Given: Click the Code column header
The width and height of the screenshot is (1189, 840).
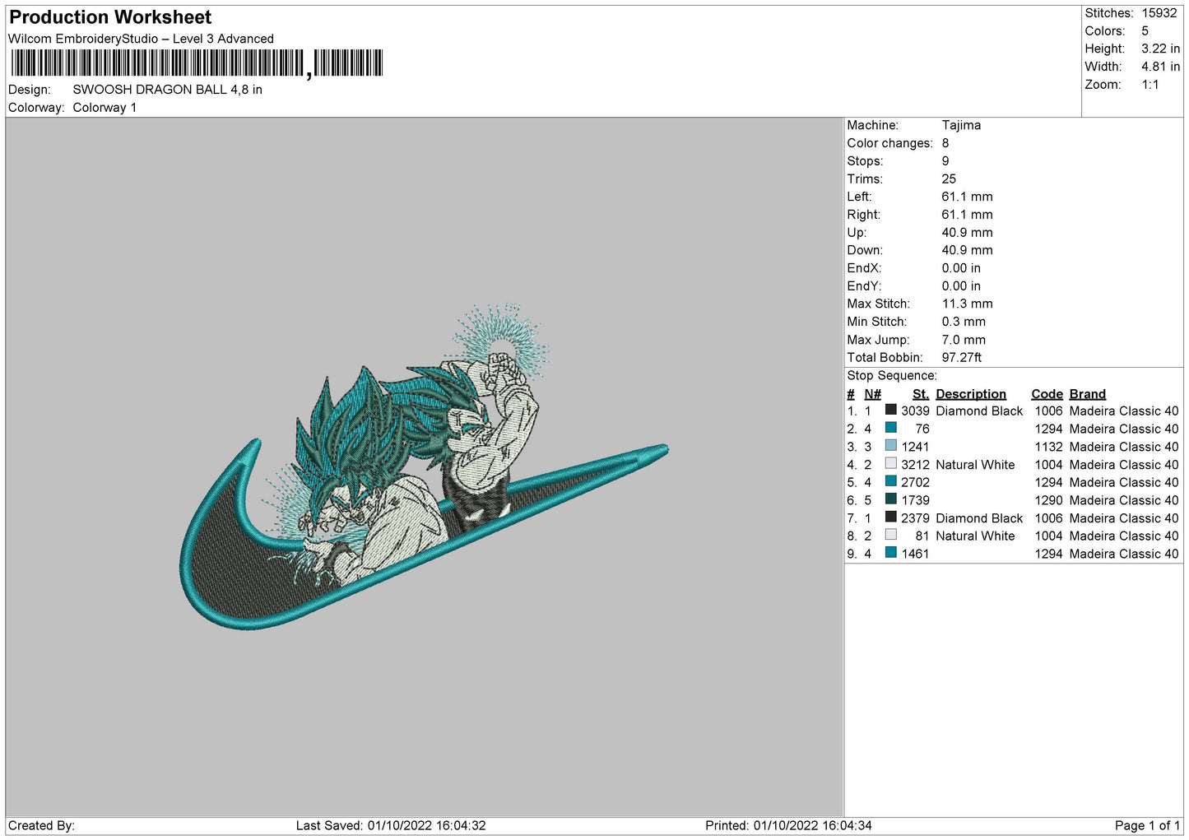Looking at the screenshot, I should [1047, 394].
